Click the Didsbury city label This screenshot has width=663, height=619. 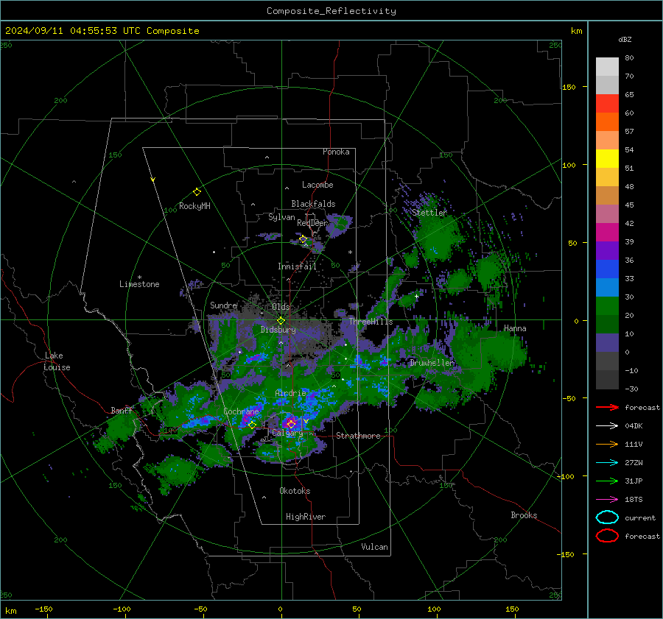coord(278,330)
